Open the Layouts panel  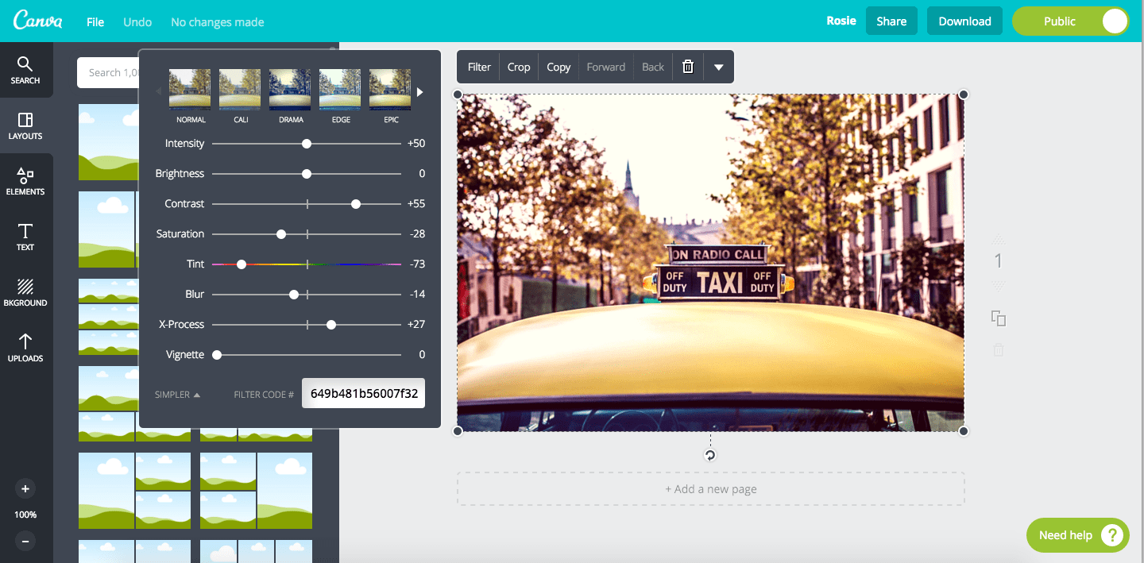pos(25,125)
